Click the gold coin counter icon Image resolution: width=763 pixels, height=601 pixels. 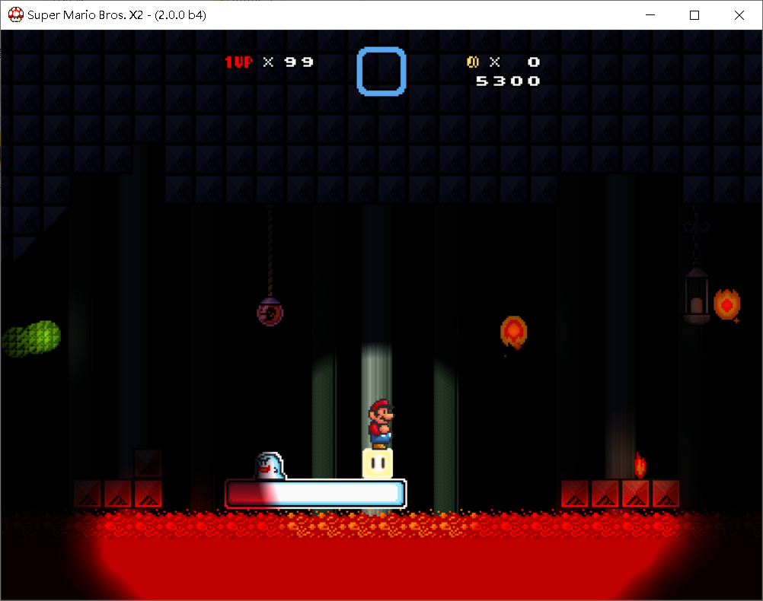(472, 62)
